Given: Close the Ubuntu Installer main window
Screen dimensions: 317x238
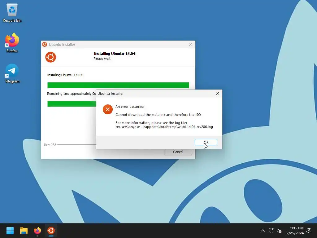Looking at the screenshot, I should pos(190,44).
